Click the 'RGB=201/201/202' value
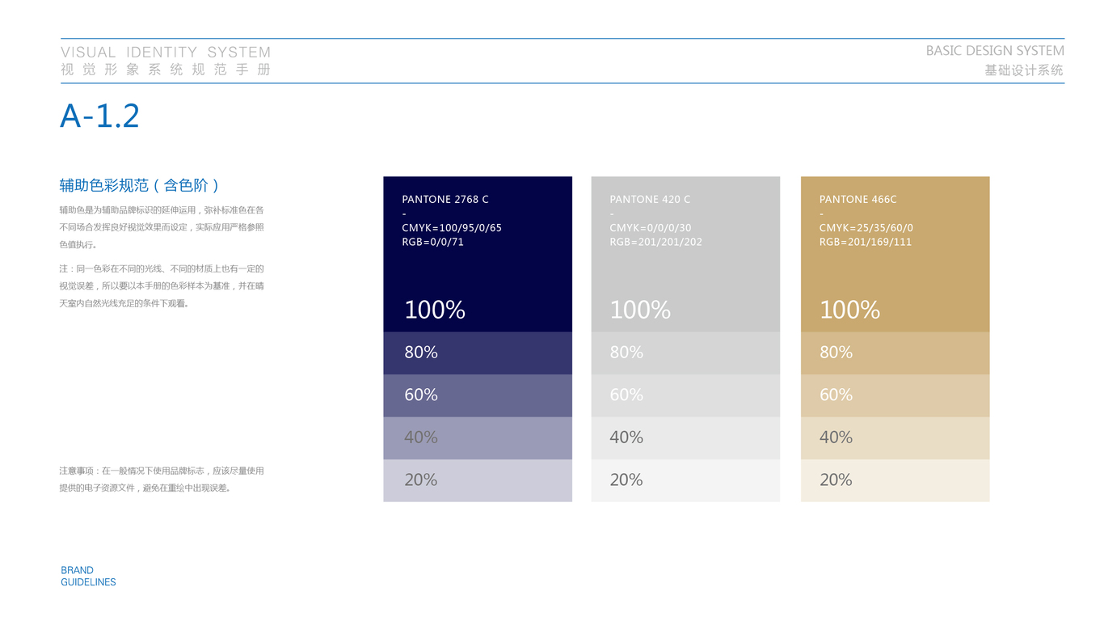 click(656, 242)
